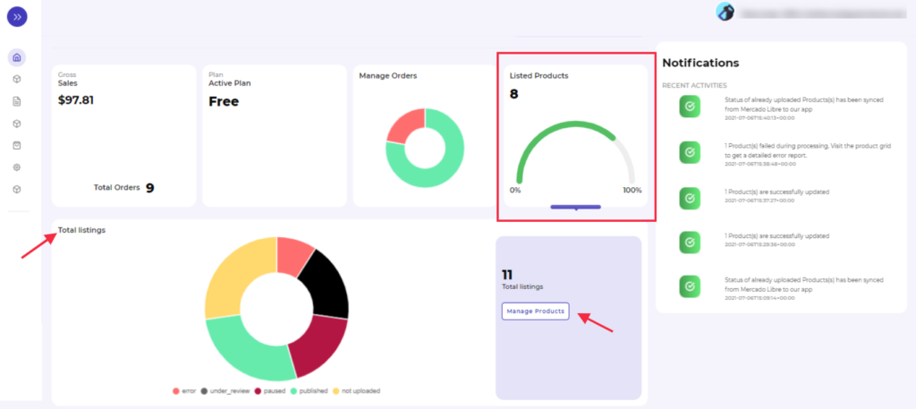Image resolution: width=916 pixels, height=409 pixels.
Task: Toggle the 'error' legend entry
Action: click(x=184, y=391)
